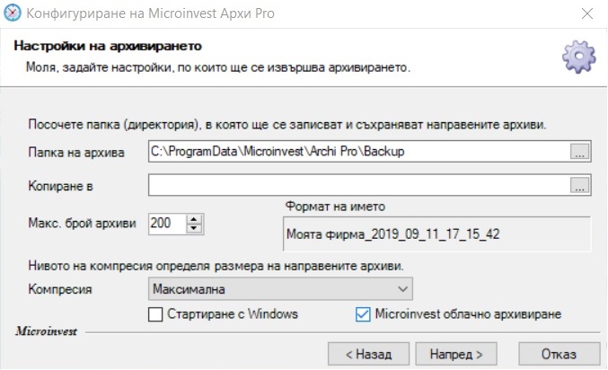Click the Microinvest Архи Pro app icon in title bar
Screen dimensions: 608x370
tap(12, 13)
